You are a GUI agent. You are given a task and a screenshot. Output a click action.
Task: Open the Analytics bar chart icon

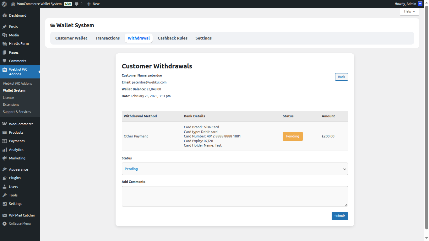[4, 150]
